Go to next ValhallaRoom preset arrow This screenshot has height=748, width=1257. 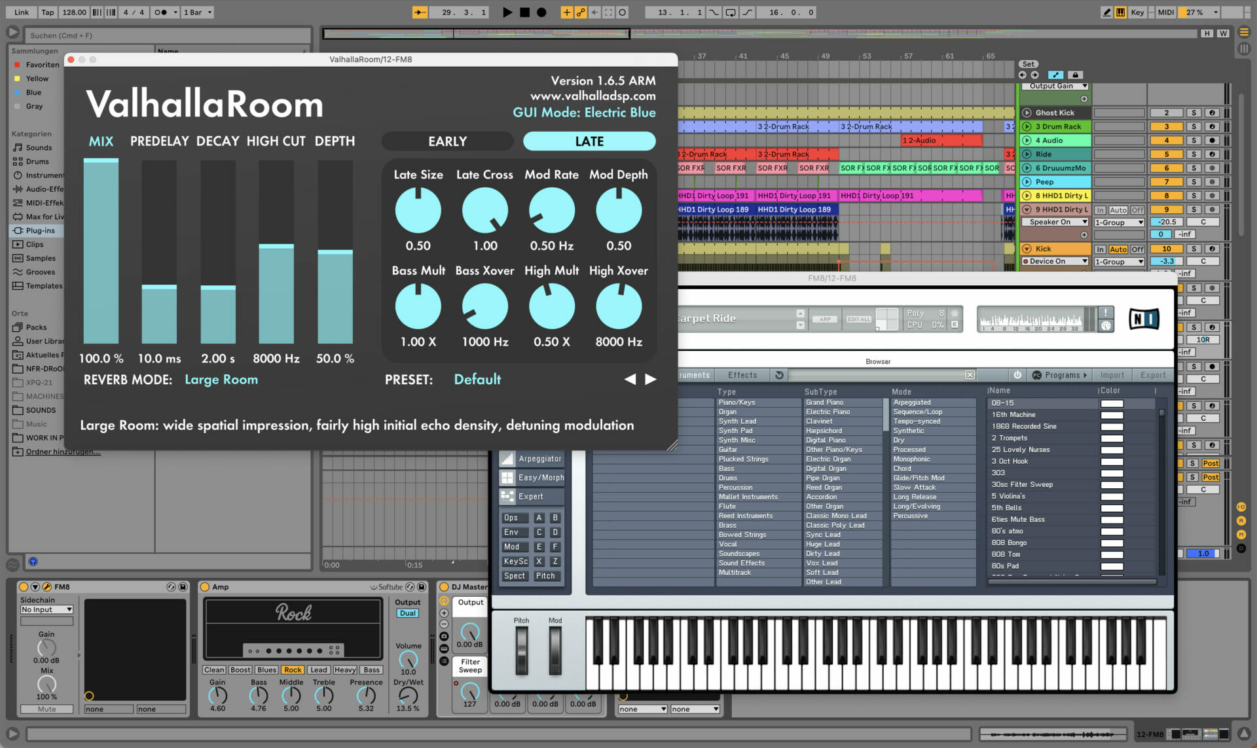click(650, 380)
